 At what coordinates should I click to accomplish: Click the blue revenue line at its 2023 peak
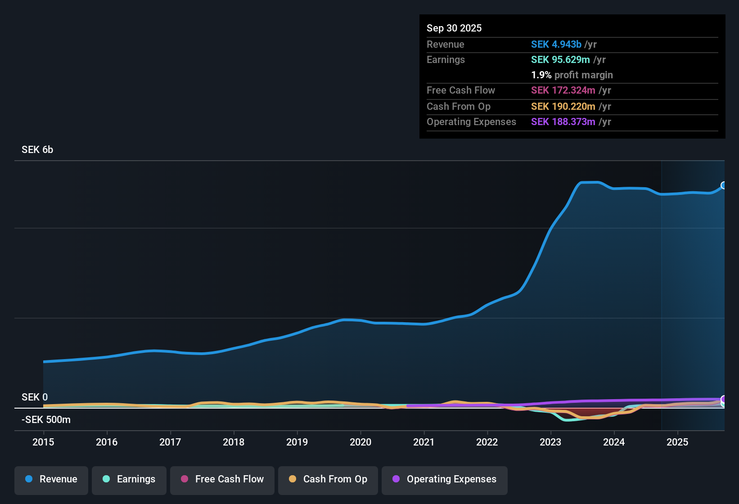pyautogui.click(x=590, y=183)
